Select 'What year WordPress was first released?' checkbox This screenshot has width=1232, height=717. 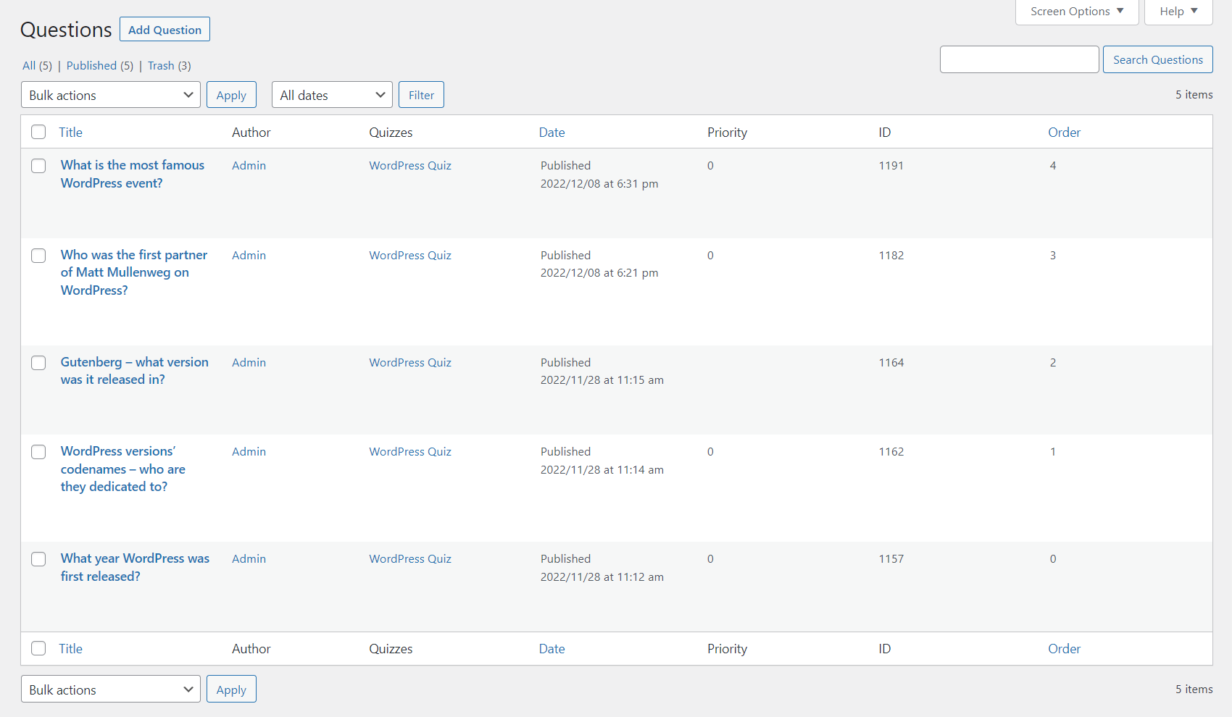[38, 559]
